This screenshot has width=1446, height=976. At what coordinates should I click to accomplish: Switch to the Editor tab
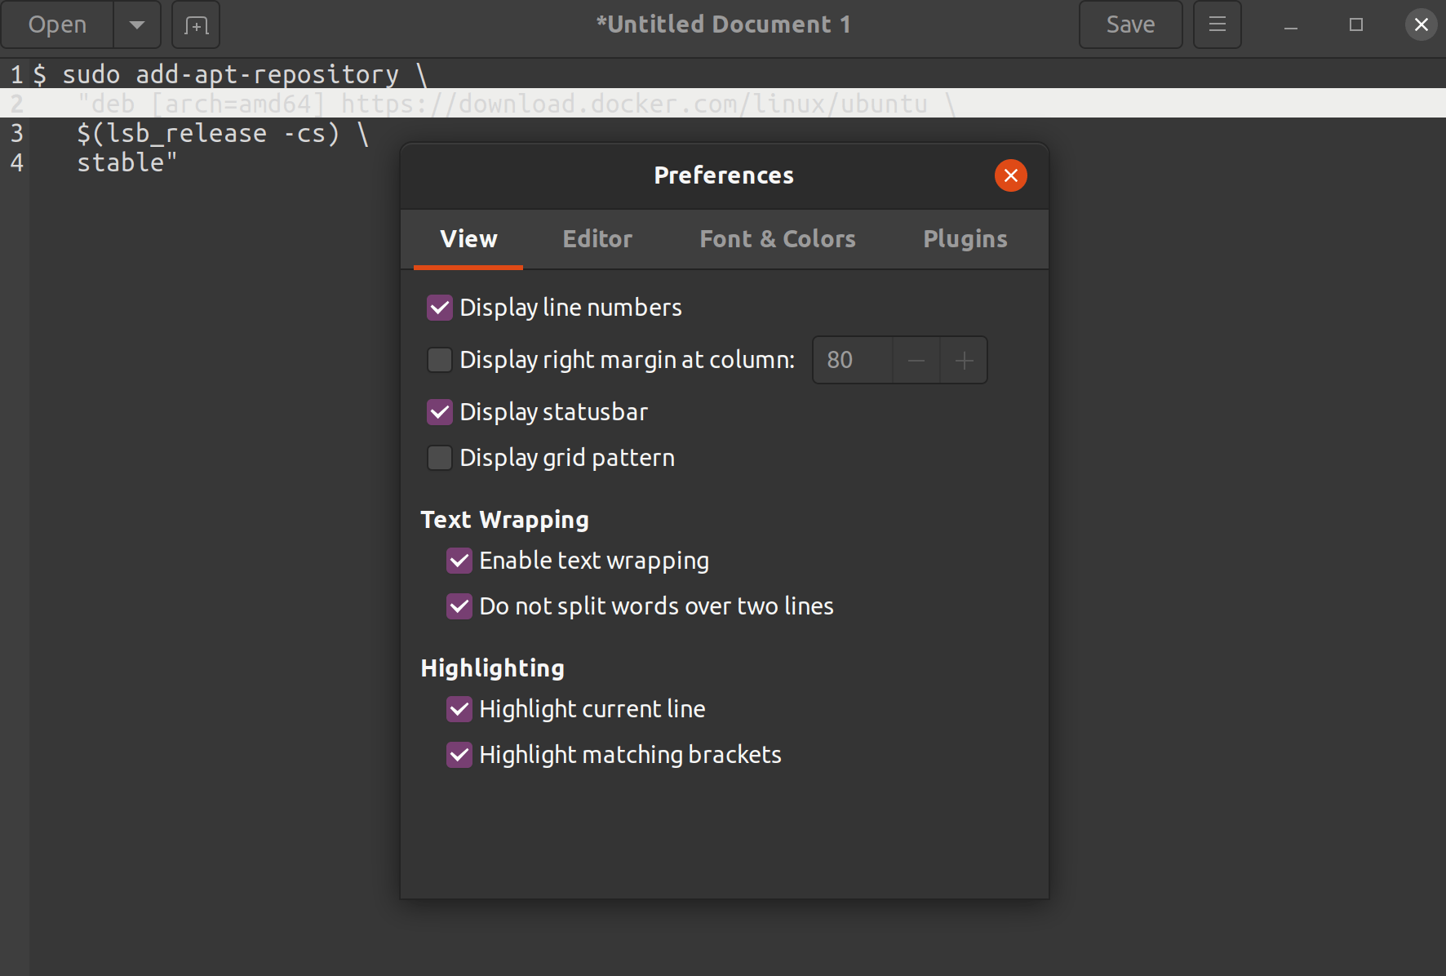[597, 239]
